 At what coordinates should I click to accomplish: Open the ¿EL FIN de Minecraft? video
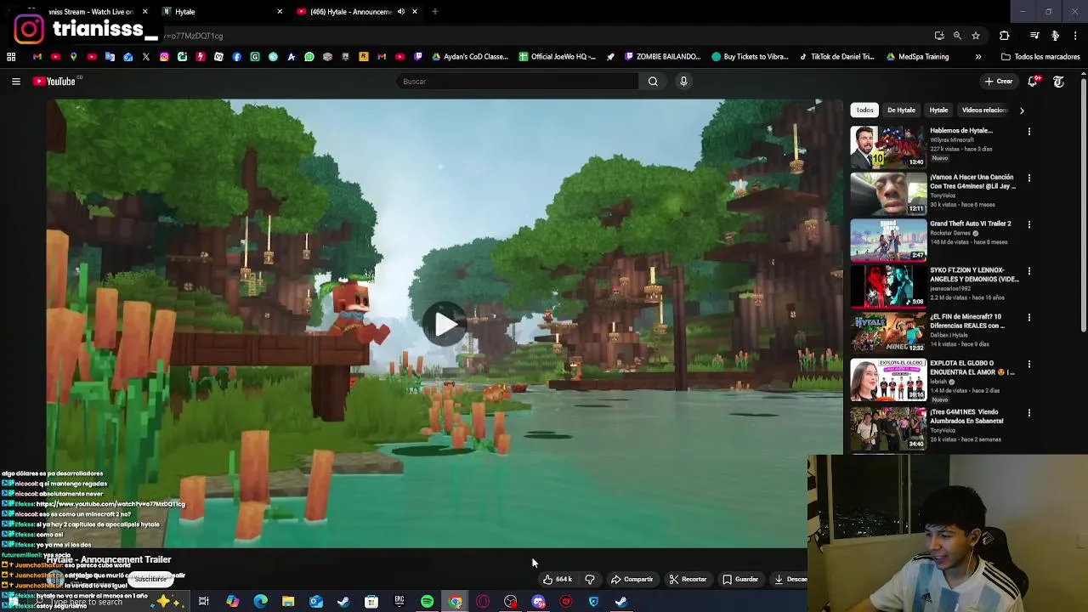pyautogui.click(x=888, y=332)
